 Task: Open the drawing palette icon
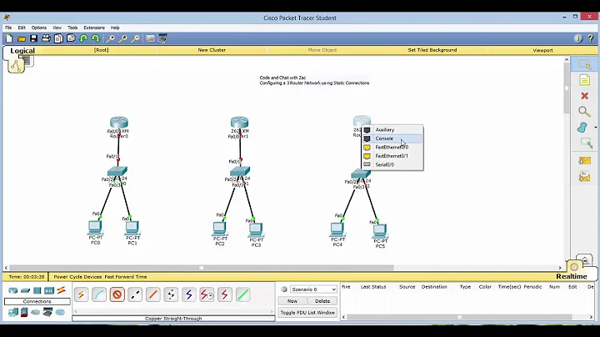tap(150, 38)
